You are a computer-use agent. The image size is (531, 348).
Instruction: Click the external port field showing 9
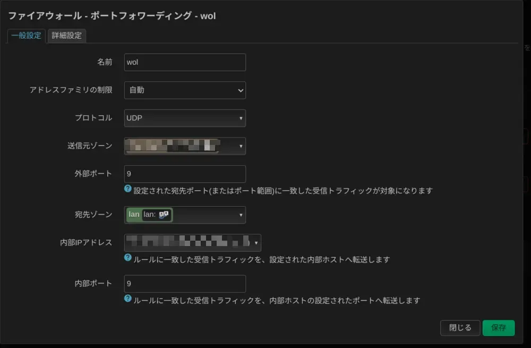[x=184, y=174]
